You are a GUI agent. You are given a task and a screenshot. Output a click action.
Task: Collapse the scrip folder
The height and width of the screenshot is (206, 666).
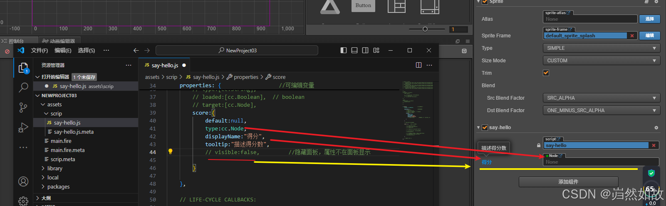[47, 114]
